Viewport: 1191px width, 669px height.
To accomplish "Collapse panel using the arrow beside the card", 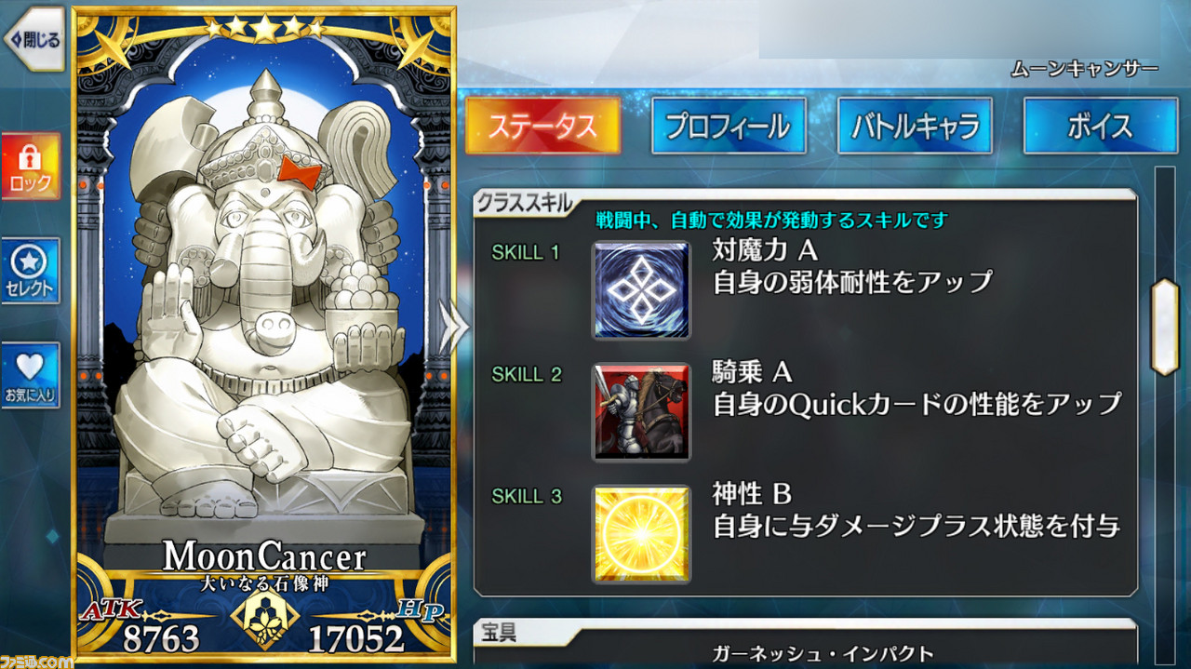I will (x=453, y=328).
